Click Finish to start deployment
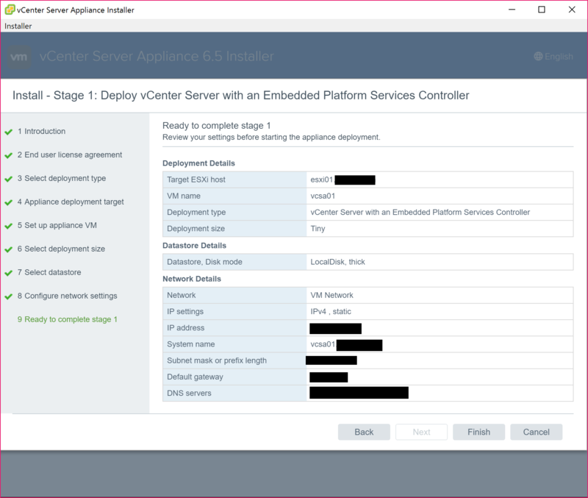 (479, 432)
